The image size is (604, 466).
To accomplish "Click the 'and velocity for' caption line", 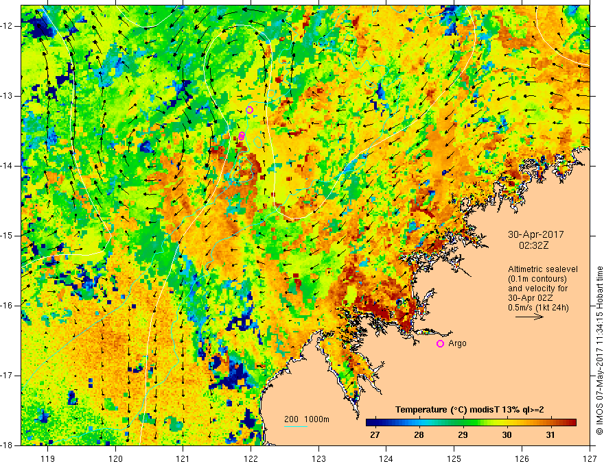I will click(x=537, y=288).
